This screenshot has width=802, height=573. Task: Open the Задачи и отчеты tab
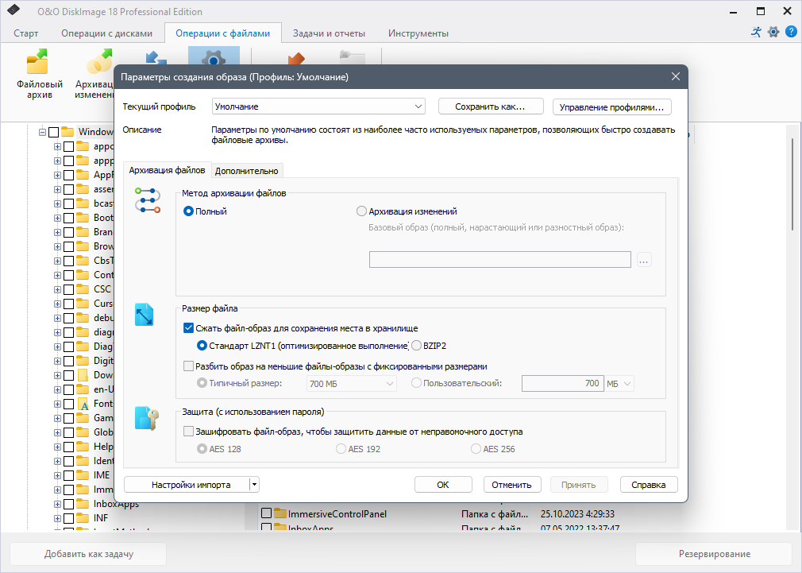coord(329,33)
